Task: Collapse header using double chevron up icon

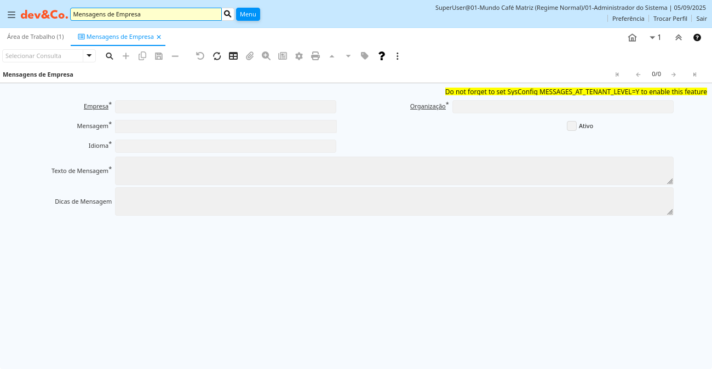Action: (678, 38)
